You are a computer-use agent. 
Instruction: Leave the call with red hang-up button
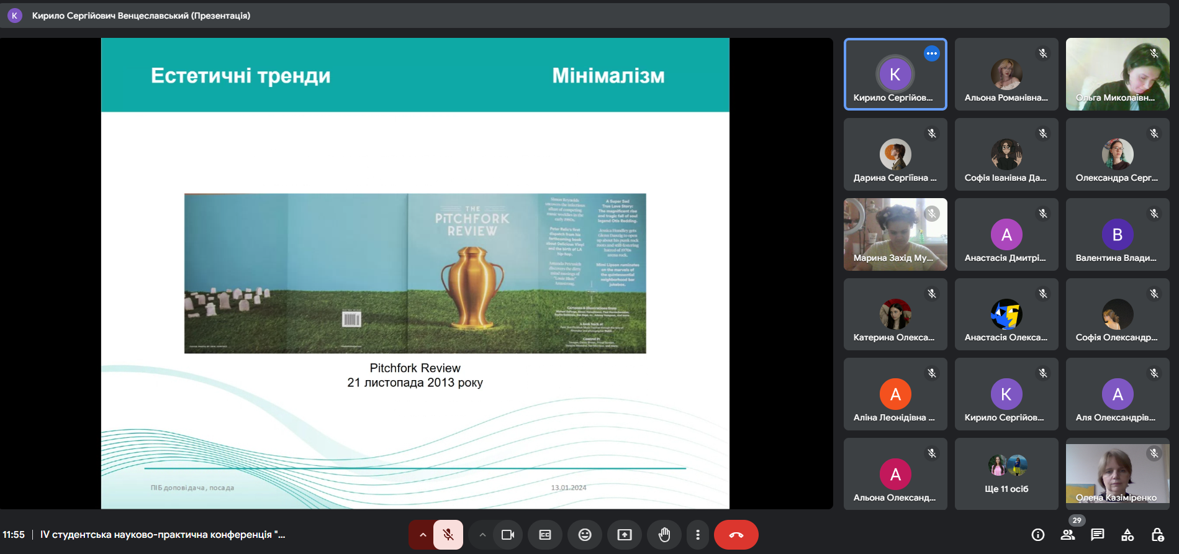(736, 535)
